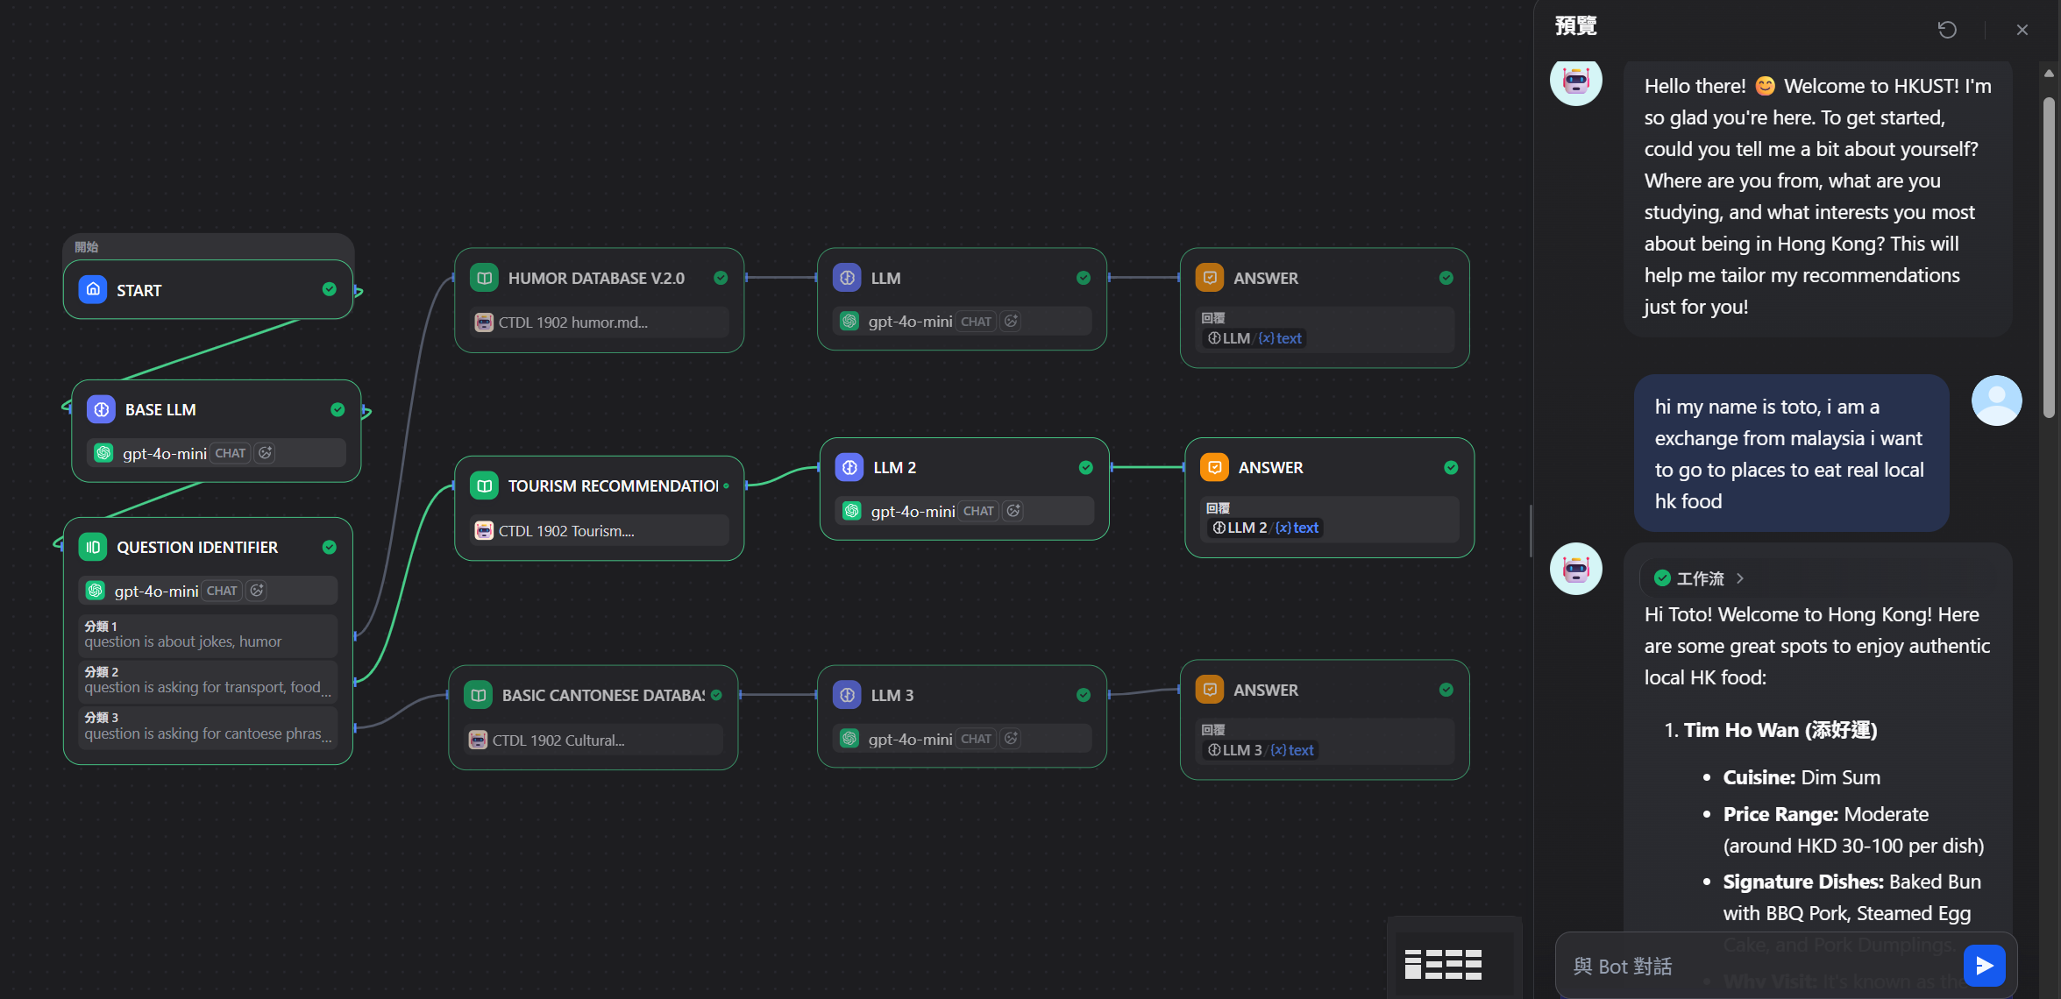The image size is (2061, 999).
Task: Select the LLM 2 node icon
Action: tap(849, 467)
